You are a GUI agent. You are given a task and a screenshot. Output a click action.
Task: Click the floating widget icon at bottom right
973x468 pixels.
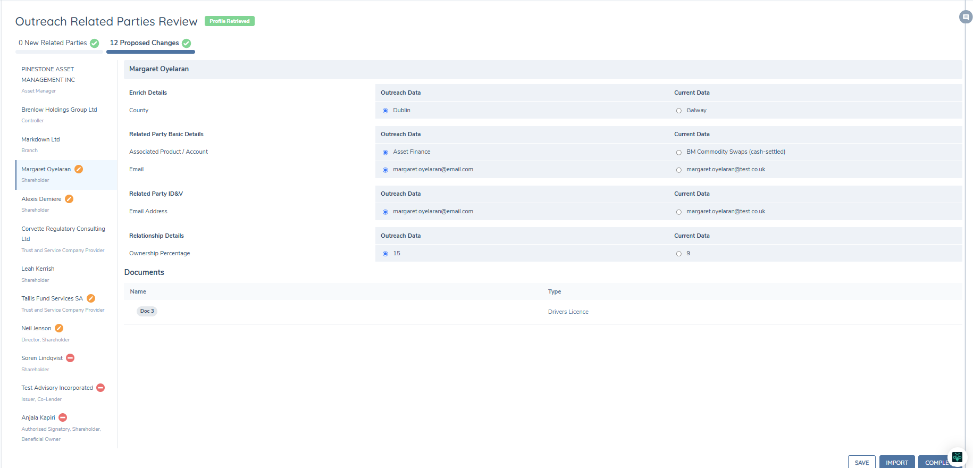[x=957, y=457]
